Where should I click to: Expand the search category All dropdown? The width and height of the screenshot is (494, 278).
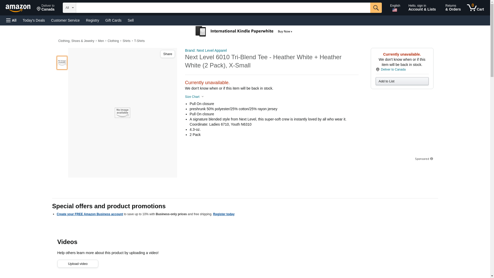click(x=69, y=8)
